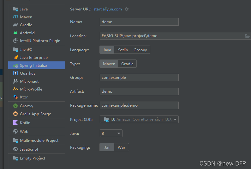Open the start.aliyun.com server link

[108, 9]
